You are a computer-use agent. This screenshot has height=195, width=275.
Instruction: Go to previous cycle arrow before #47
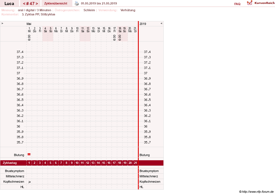[24, 4]
